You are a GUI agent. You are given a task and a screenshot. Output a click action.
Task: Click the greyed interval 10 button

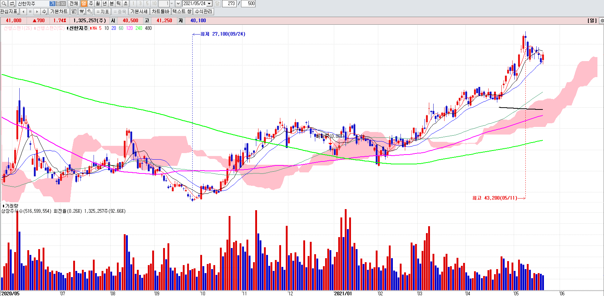click(x=154, y=3)
